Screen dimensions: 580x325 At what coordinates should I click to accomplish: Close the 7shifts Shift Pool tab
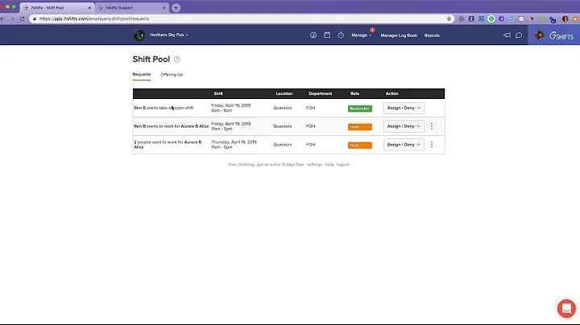89,8
